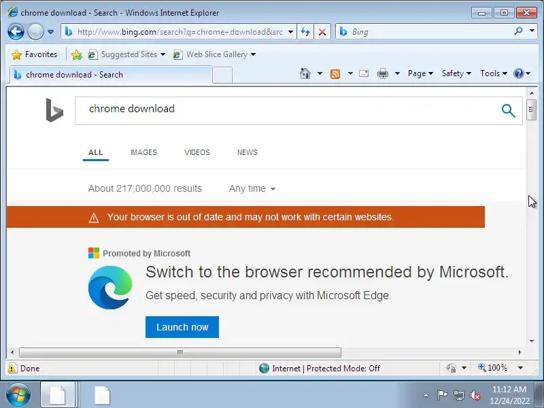Click 'Switch to the browser recommended by Microsoft' heading
Screen dimensions: 544x408
pos(327,272)
